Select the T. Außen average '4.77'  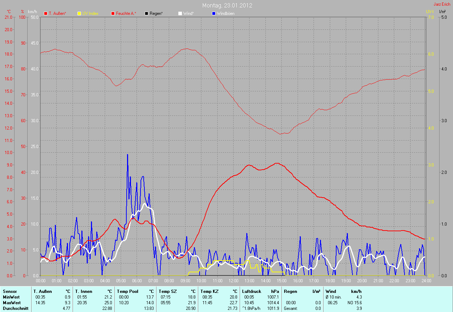pyautogui.click(x=66, y=308)
